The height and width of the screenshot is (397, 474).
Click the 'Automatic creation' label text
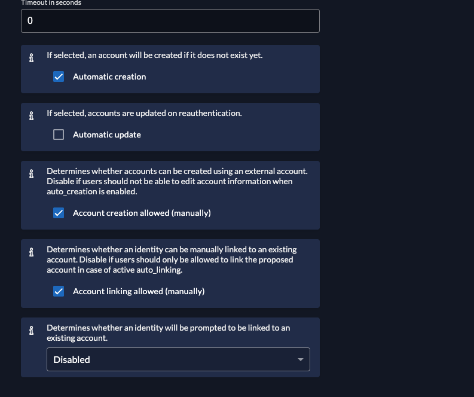click(x=109, y=77)
